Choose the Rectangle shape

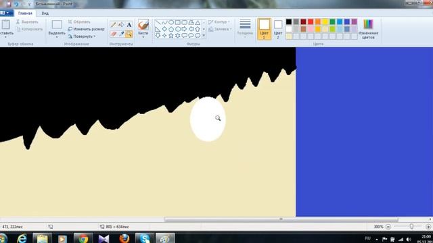(177, 22)
